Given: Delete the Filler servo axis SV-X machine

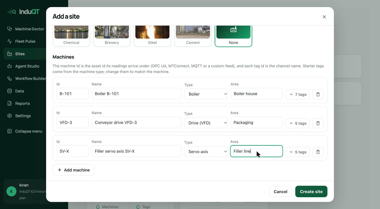Looking at the screenshot, I should click(318, 152).
